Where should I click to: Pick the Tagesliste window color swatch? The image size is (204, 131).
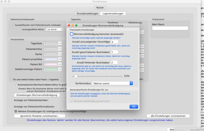coord(51,43)
